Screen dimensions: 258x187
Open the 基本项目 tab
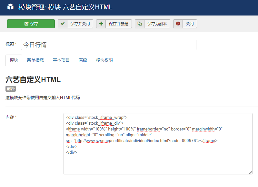coord(61,60)
